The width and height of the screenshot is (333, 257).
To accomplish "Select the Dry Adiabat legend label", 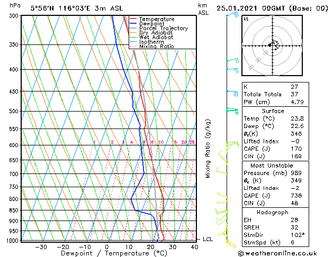I will 156,33.
